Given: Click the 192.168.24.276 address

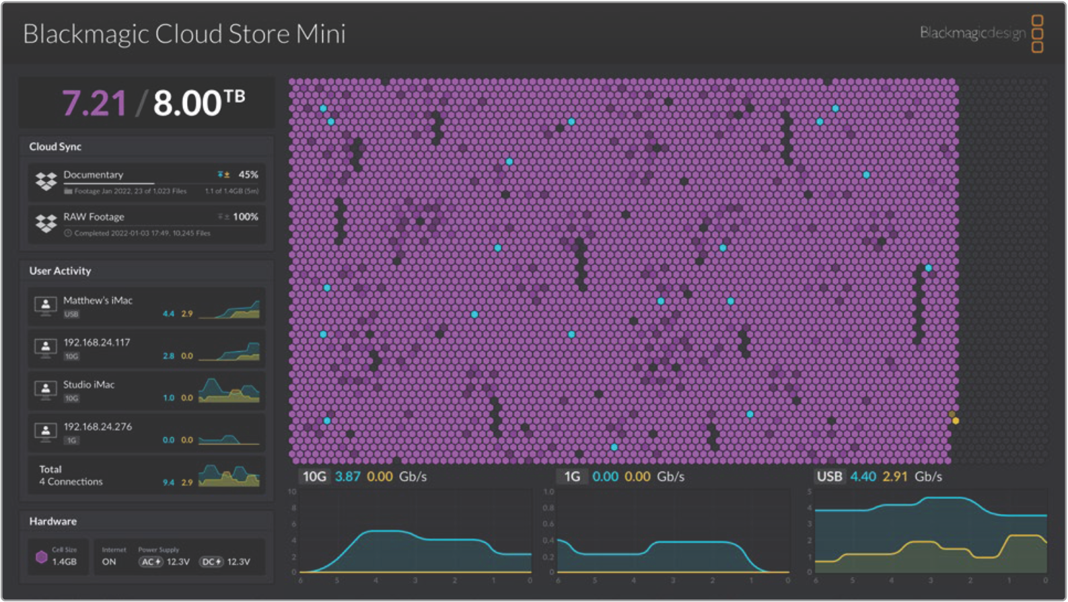Looking at the screenshot, I should click(x=98, y=427).
